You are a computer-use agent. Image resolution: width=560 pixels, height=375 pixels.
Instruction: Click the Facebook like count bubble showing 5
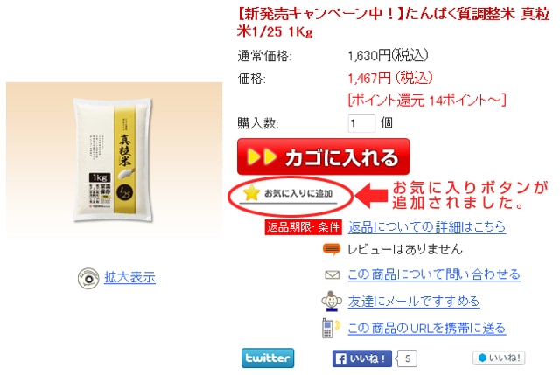(x=408, y=358)
